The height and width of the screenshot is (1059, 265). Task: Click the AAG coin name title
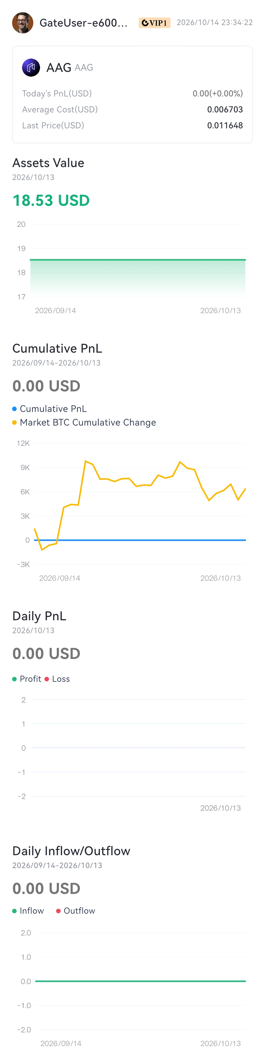point(59,67)
